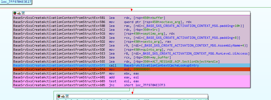Screen dimensions: 271x100
Task: Click the group nodes icon in the lower block
Action: coord(67,96)
